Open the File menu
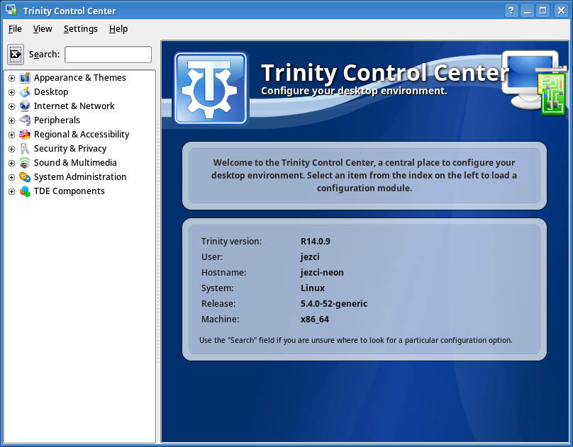This screenshot has width=573, height=447. [x=15, y=29]
